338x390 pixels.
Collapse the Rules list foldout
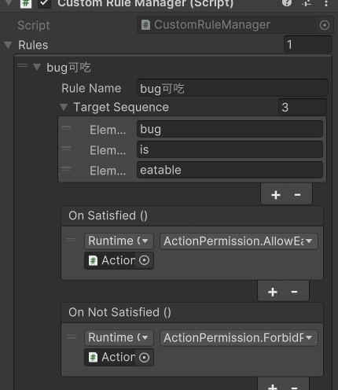(8, 45)
